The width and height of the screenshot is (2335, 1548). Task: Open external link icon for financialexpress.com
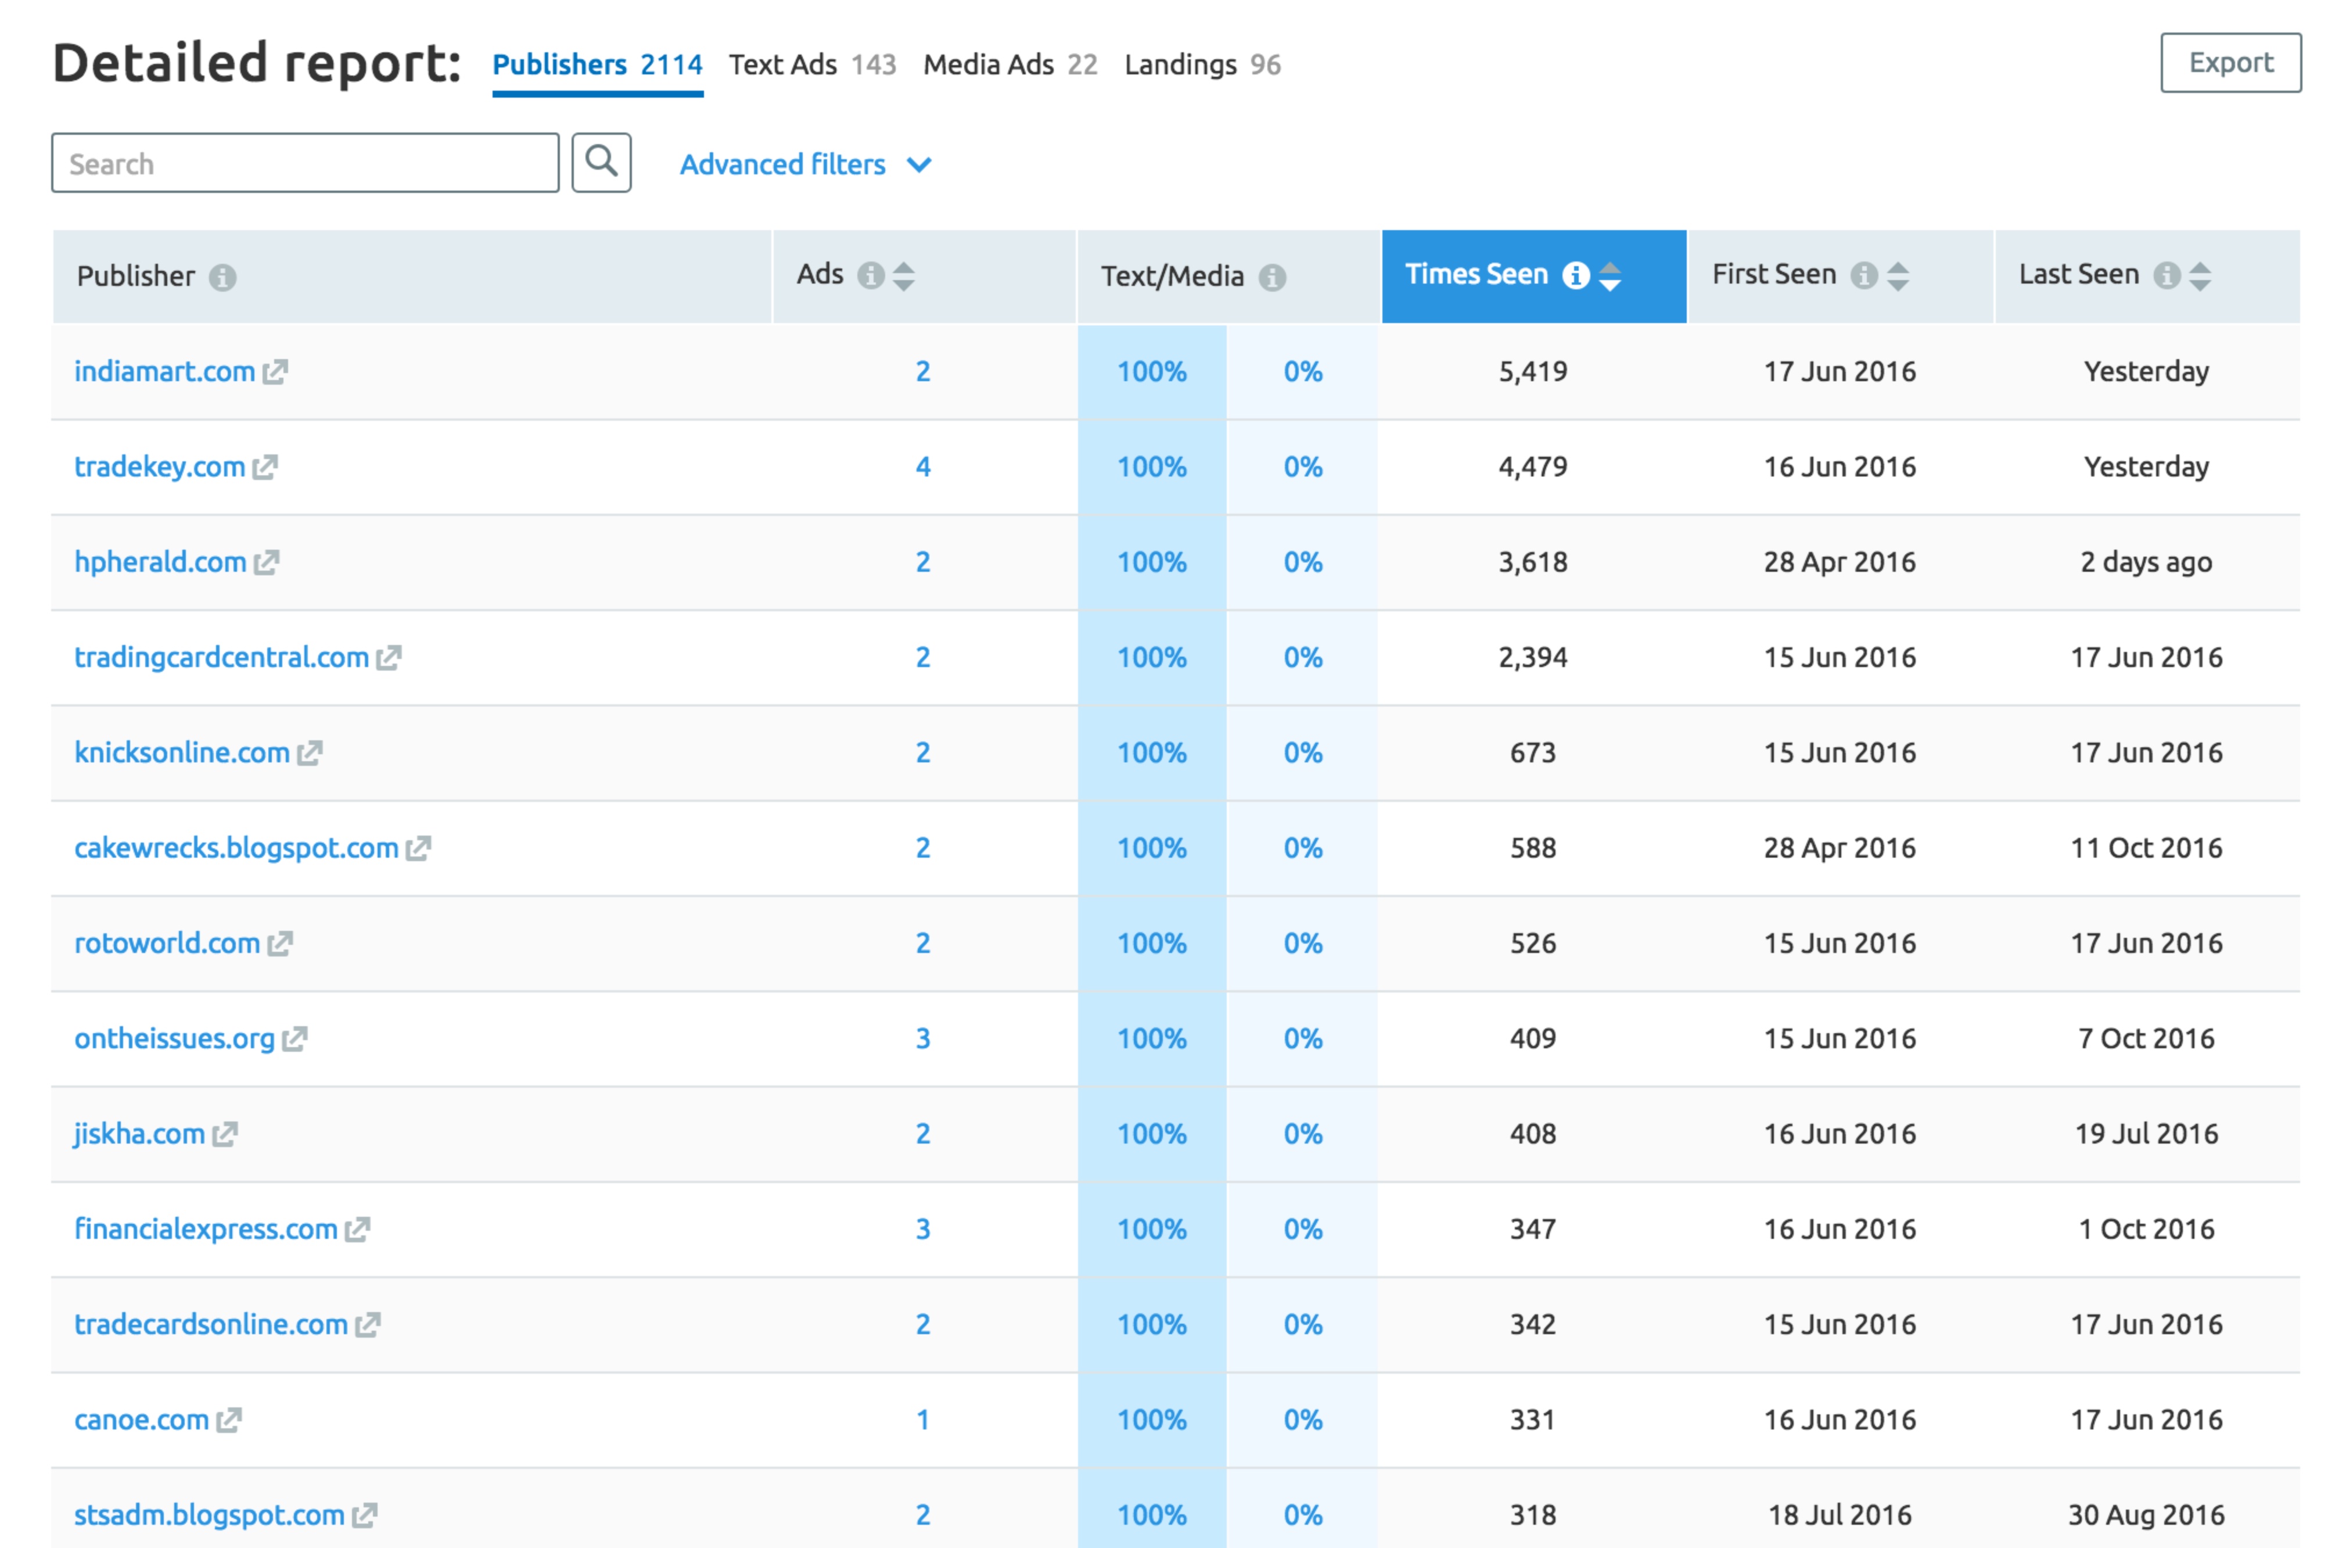(357, 1228)
